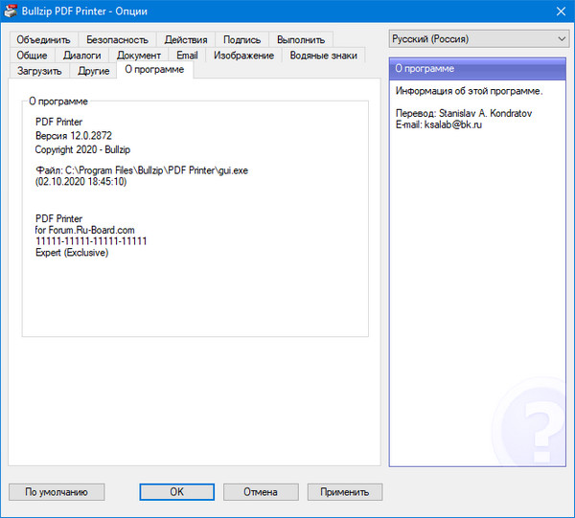This screenshot has width=575, height=518.
Task: Go to the Загрузить tab
Action: click(39, 71)
